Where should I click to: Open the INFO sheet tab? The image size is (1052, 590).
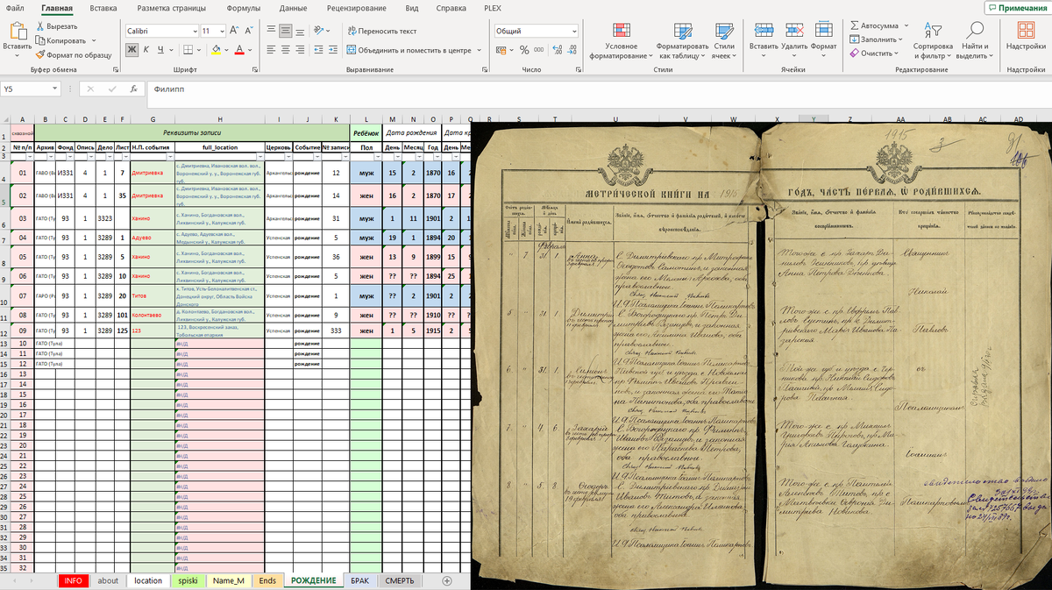(74, 580)
